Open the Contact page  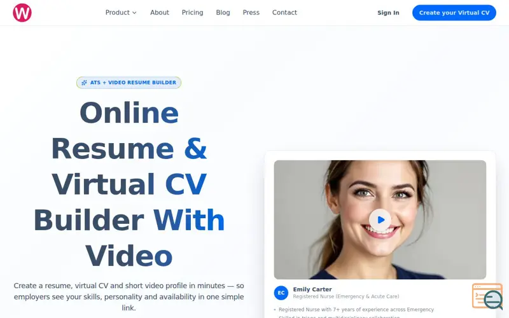point(284,13)
